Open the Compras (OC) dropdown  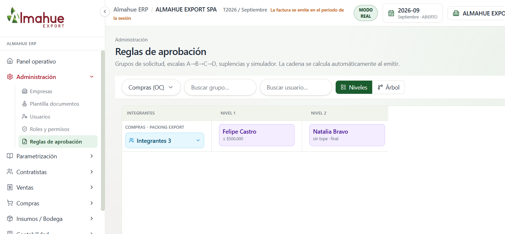click(151, 88)
